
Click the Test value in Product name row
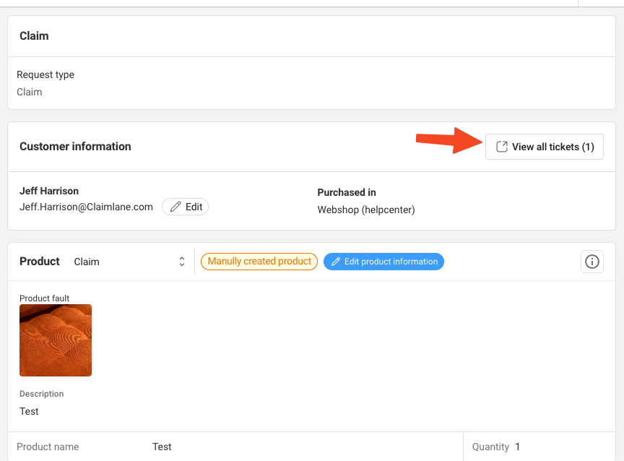click(x=162, y=447)
